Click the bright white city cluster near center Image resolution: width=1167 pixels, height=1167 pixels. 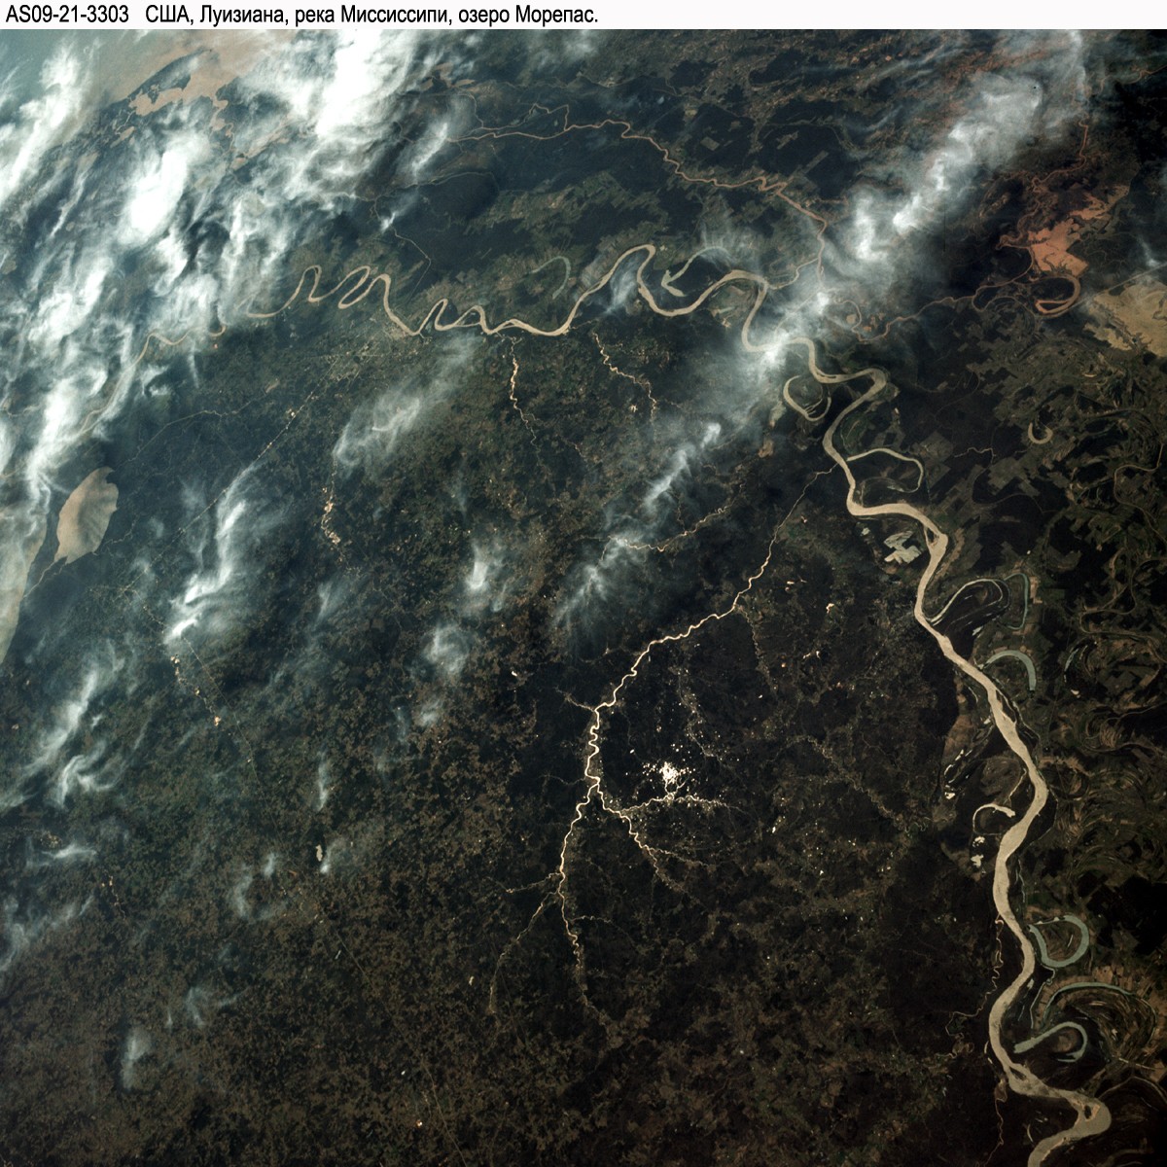click(x=669, y=775)
